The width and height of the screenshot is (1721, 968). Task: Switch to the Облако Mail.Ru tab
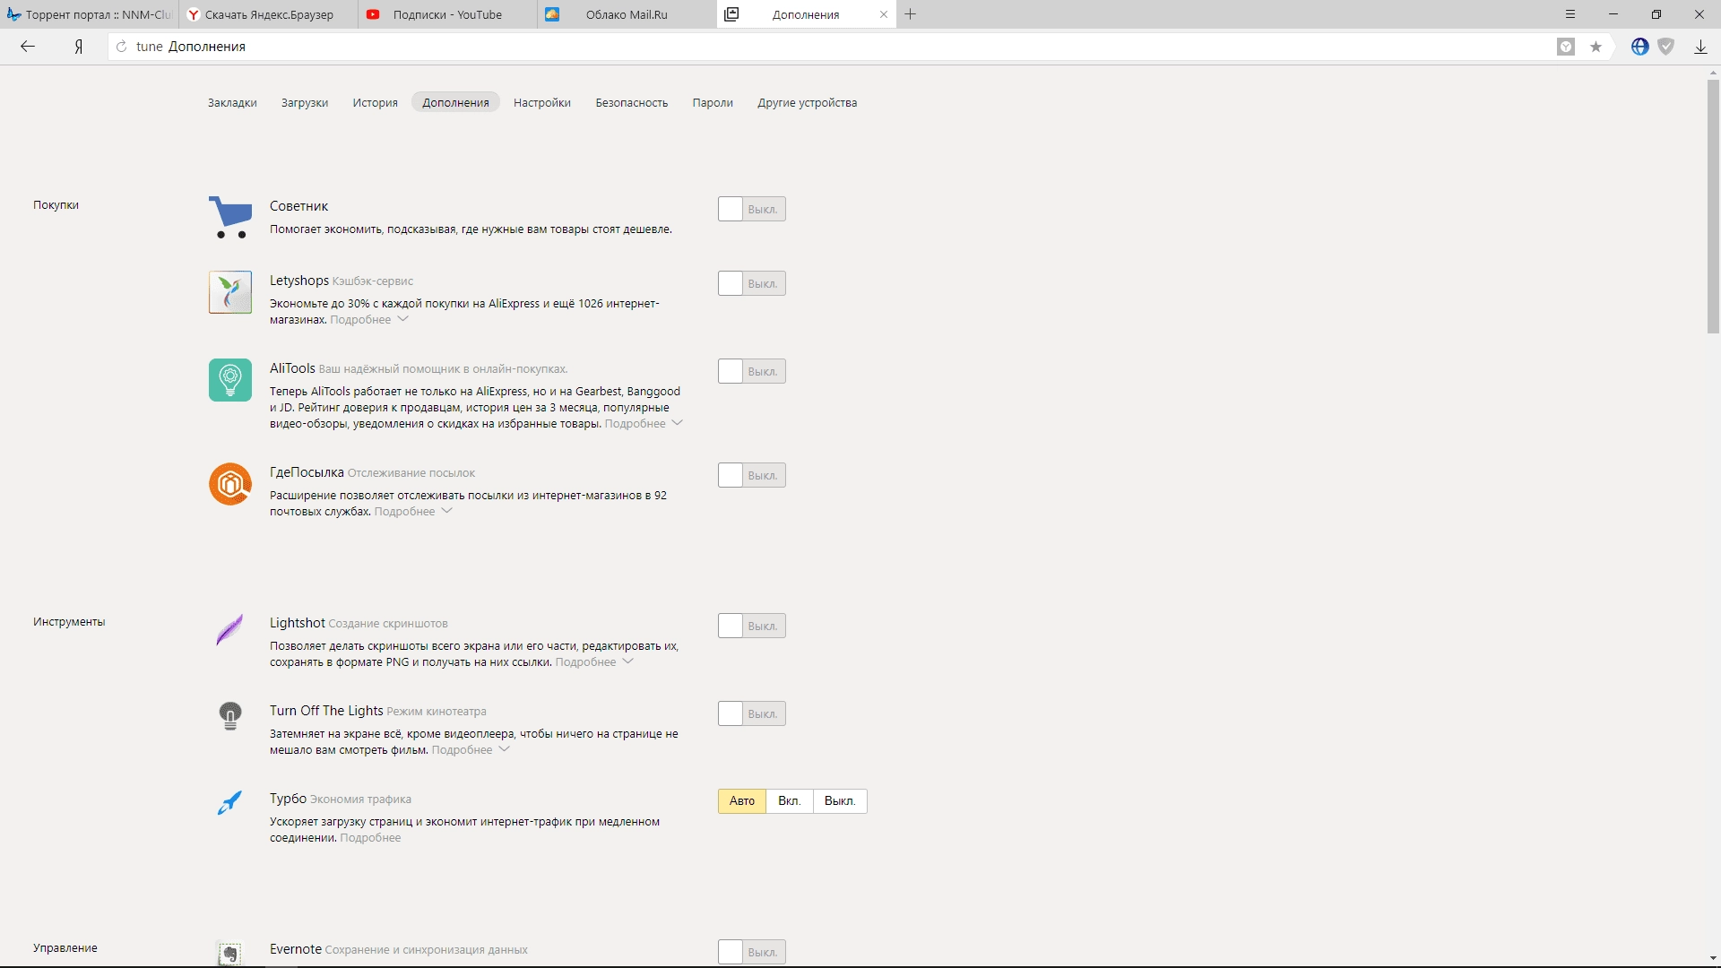[x=627, y=14]
